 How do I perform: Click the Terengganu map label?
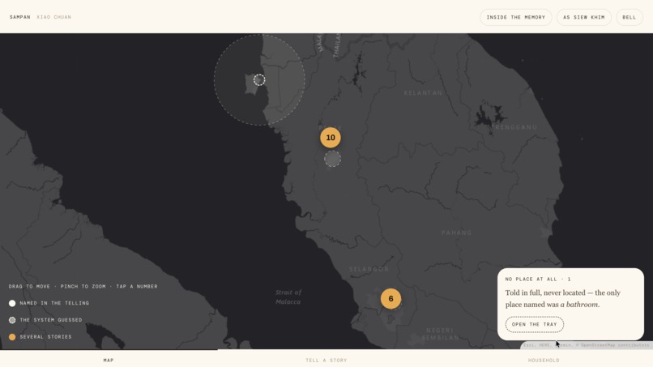[x=514, y=127]
